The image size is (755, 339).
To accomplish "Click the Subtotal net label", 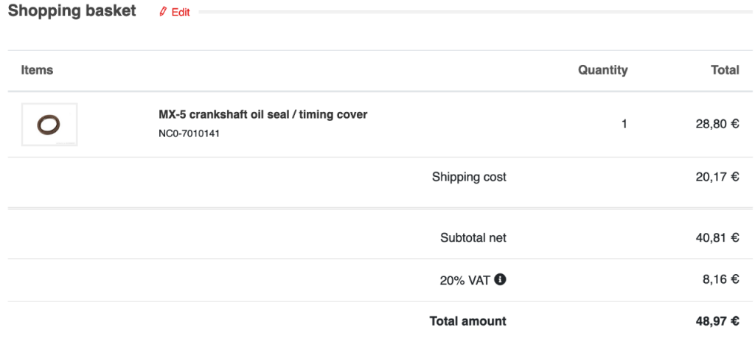I will [x=473, y=237].
